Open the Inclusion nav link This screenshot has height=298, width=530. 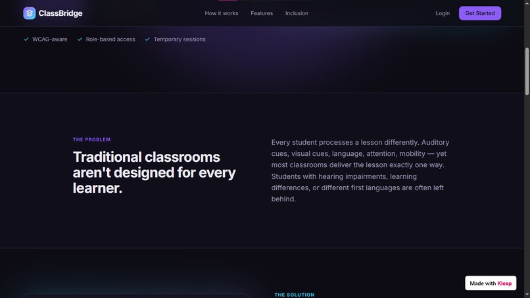pos(297,13)
